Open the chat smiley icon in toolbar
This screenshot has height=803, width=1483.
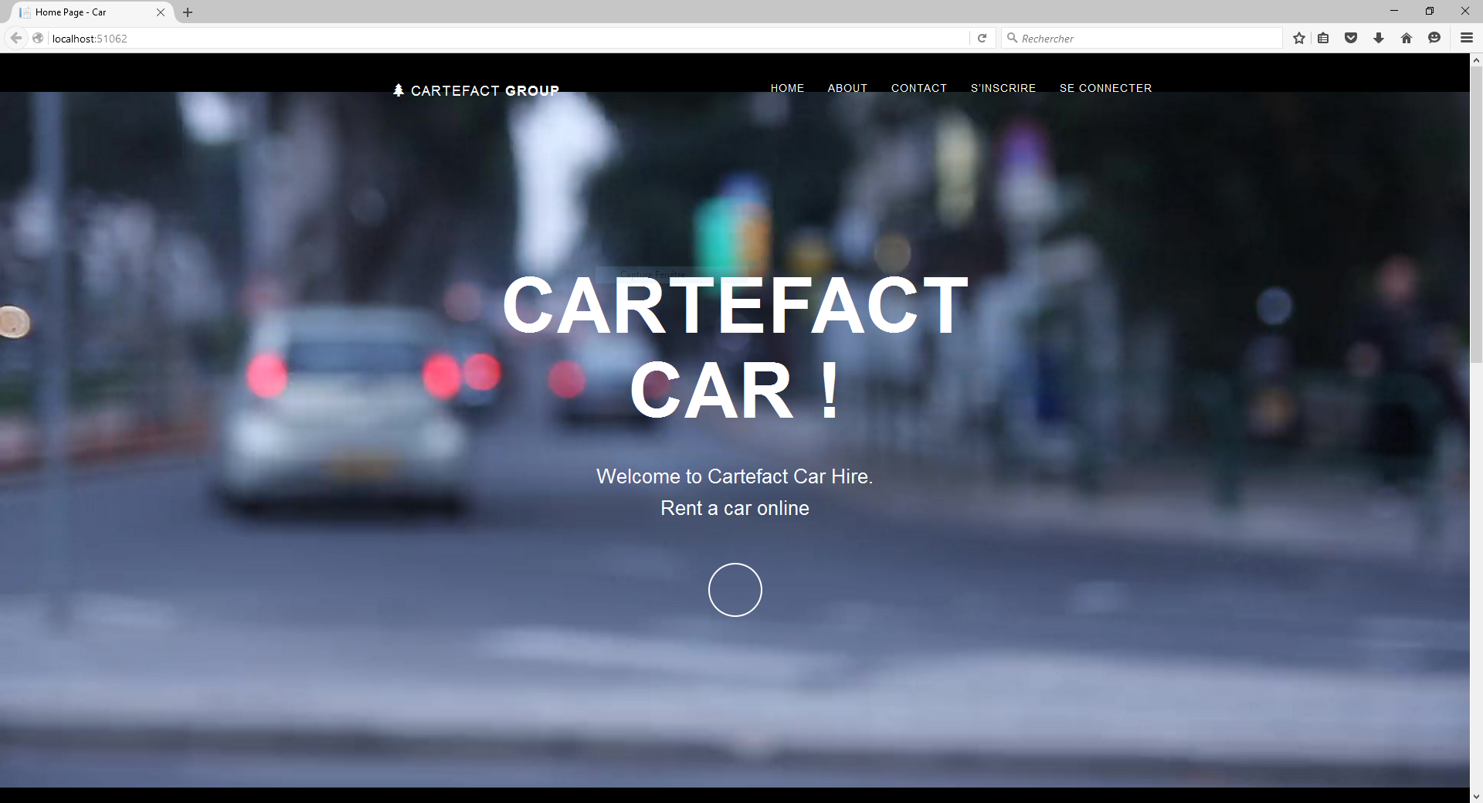(x=1434, y=38)
